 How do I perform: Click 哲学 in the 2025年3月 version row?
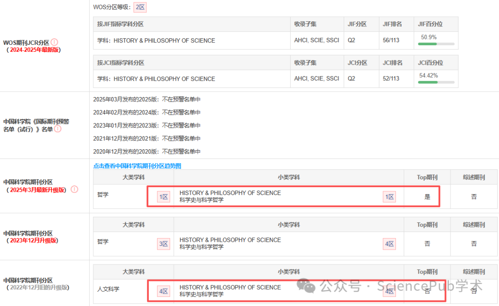(103, 195)
